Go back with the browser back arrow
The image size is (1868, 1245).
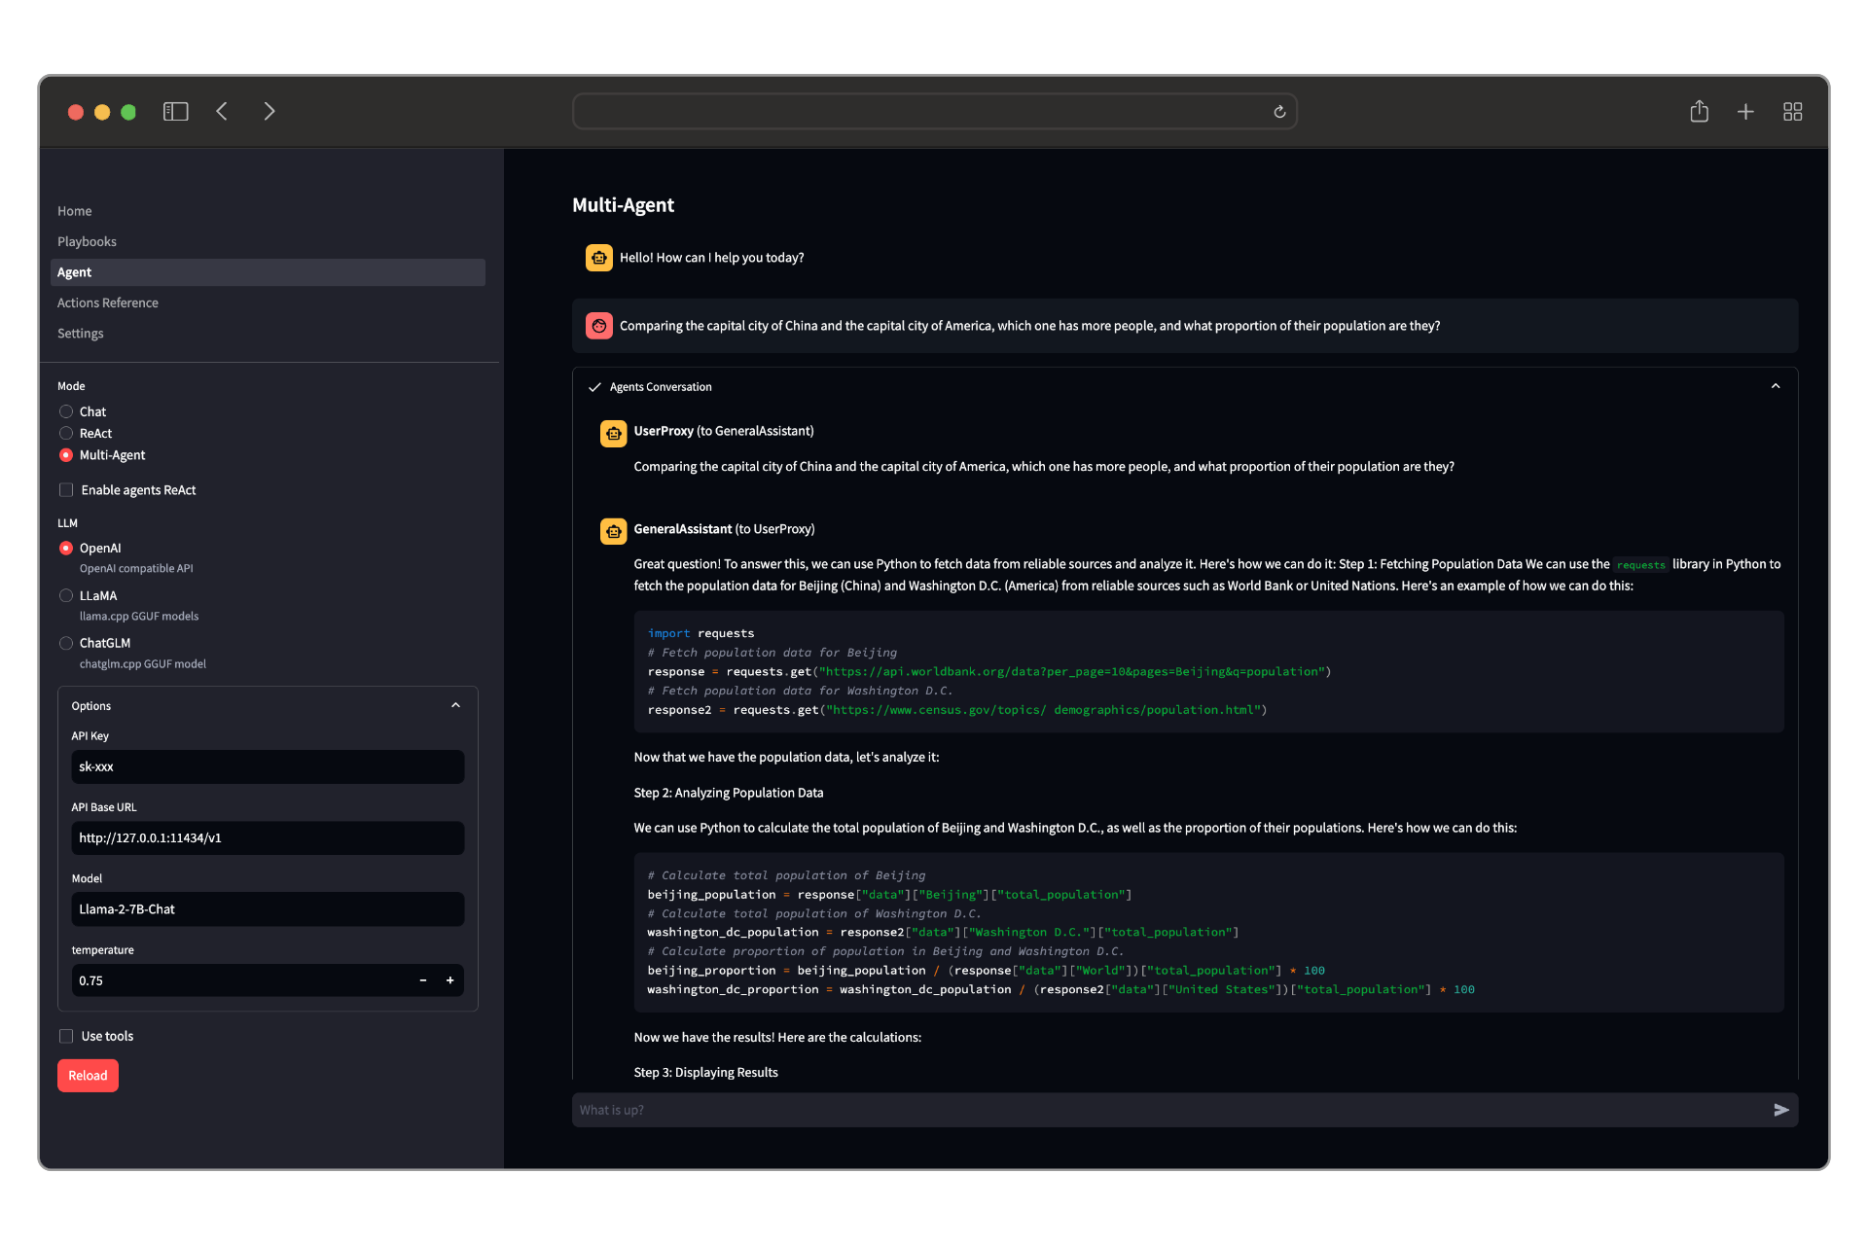[222, 112]
